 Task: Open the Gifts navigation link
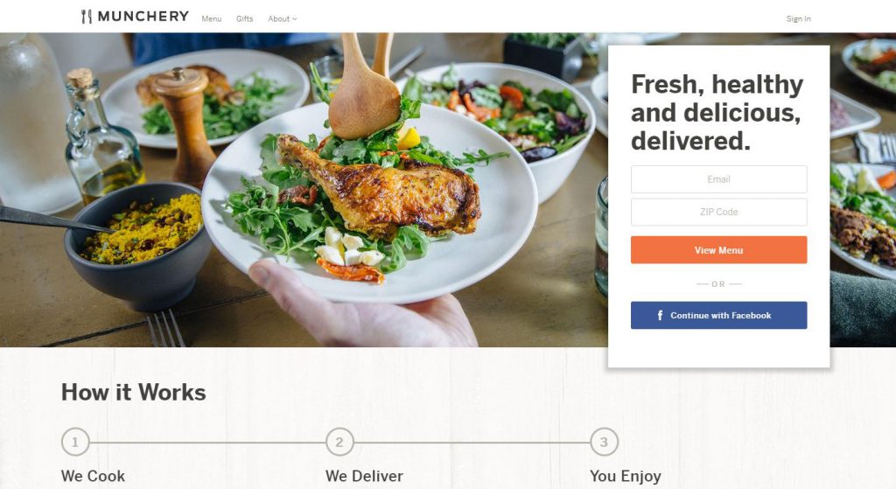click(x=245, y=19)
